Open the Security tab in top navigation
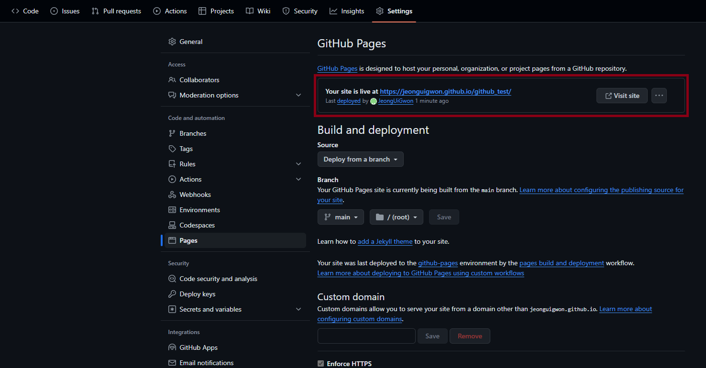The height and width of the screenshot is (368, 706). [300, 11]
